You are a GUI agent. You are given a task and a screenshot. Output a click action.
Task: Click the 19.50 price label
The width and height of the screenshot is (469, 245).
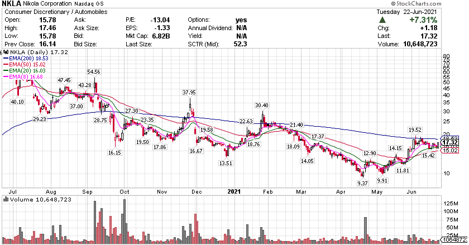tap(142, 142)
